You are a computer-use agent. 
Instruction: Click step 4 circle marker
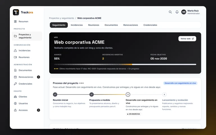pos(164,94)
